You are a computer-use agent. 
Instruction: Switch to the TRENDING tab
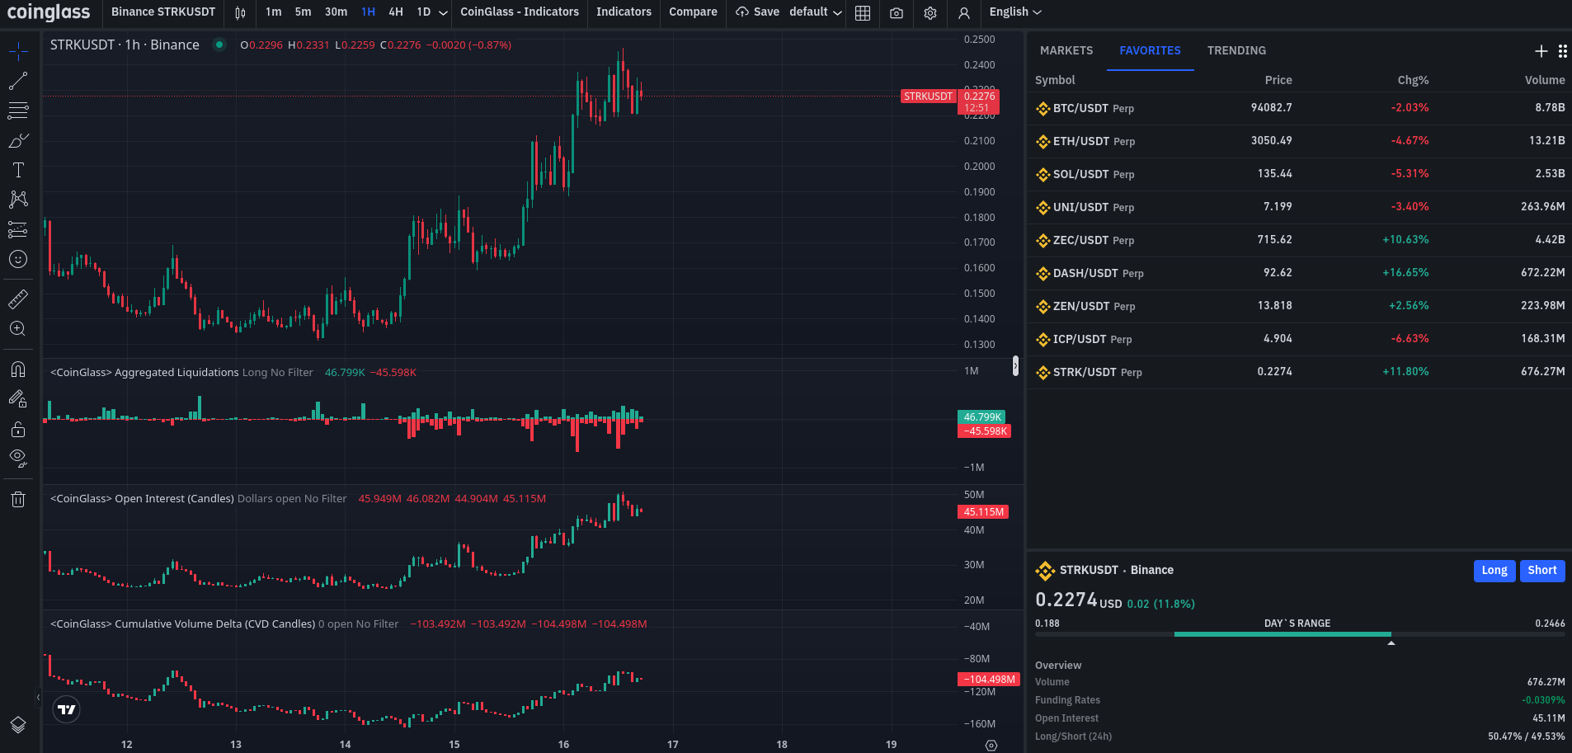(x=1235, y=50)
